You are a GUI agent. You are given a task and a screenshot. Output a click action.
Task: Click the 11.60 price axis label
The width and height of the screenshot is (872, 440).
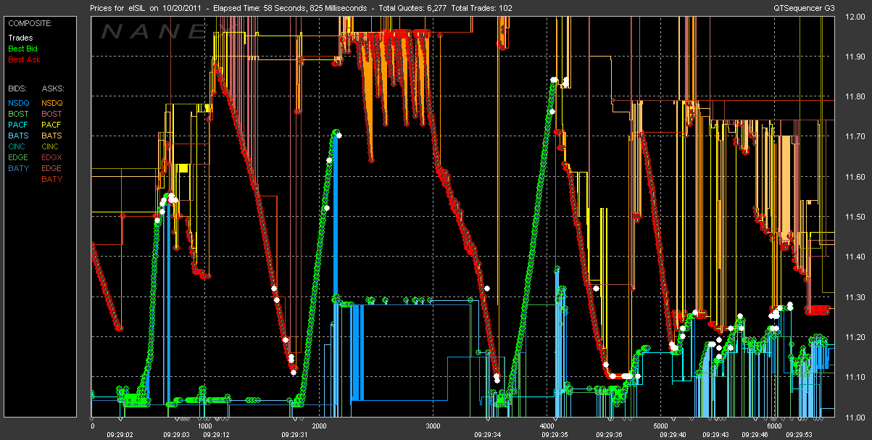pyautogui.click(x=855, y=177)
